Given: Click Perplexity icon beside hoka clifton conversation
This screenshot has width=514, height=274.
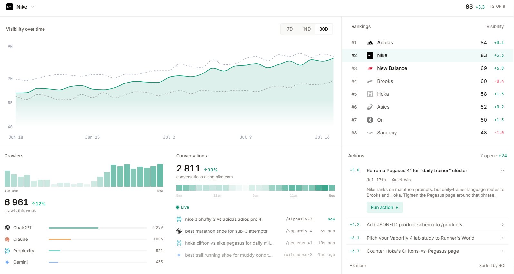Looking at the screenshot, I should 179,243.
